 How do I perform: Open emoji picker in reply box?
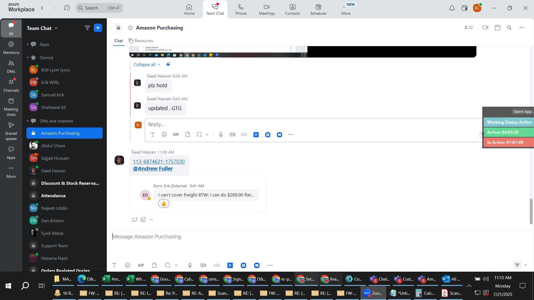[164, 134]
